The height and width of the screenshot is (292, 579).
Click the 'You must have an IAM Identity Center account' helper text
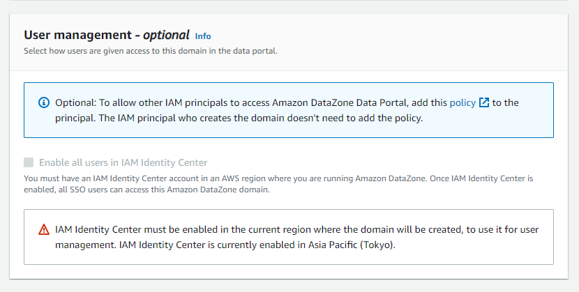tap(140, 178)
